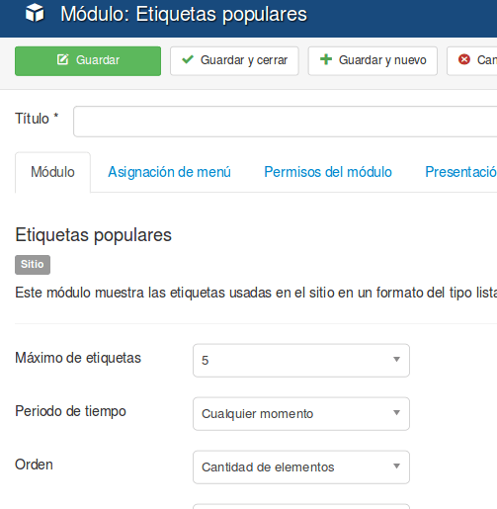The image size is (497, 509).
Task: Open the Asignación de menú tab
Action: click(x=169, y=172)
